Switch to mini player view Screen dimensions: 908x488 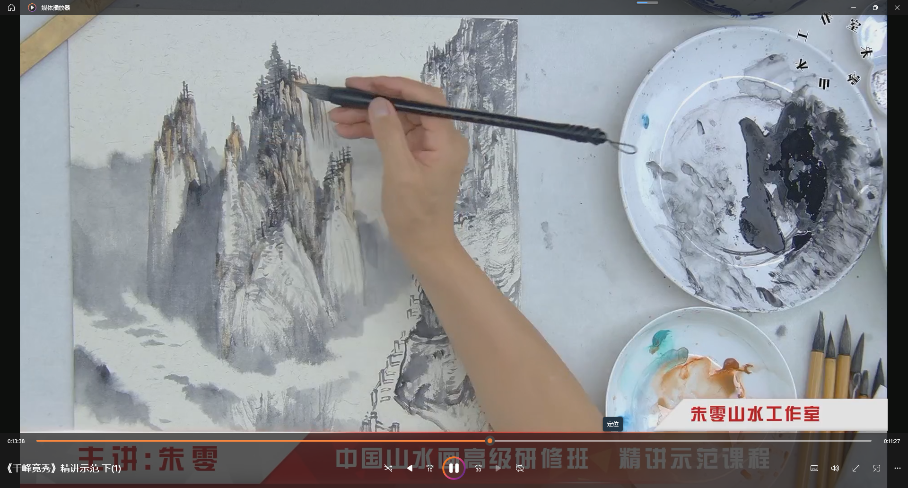point(877,468)
